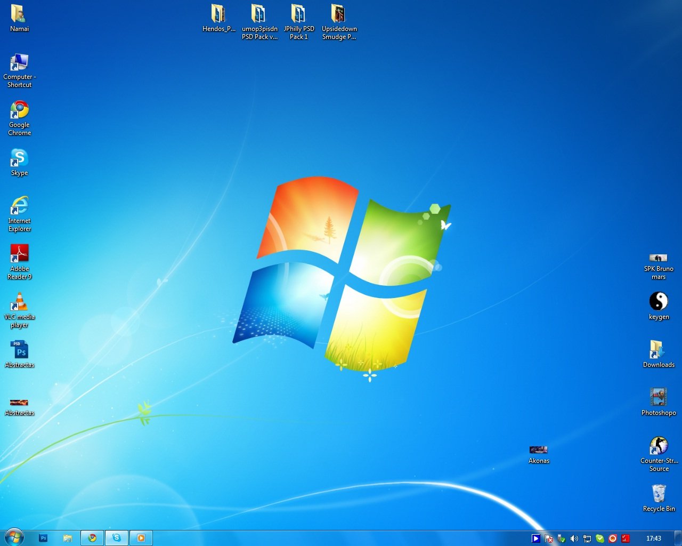
Task: Select the Upsidedown Smudge P... folder
Action: (x=339, y=14)
